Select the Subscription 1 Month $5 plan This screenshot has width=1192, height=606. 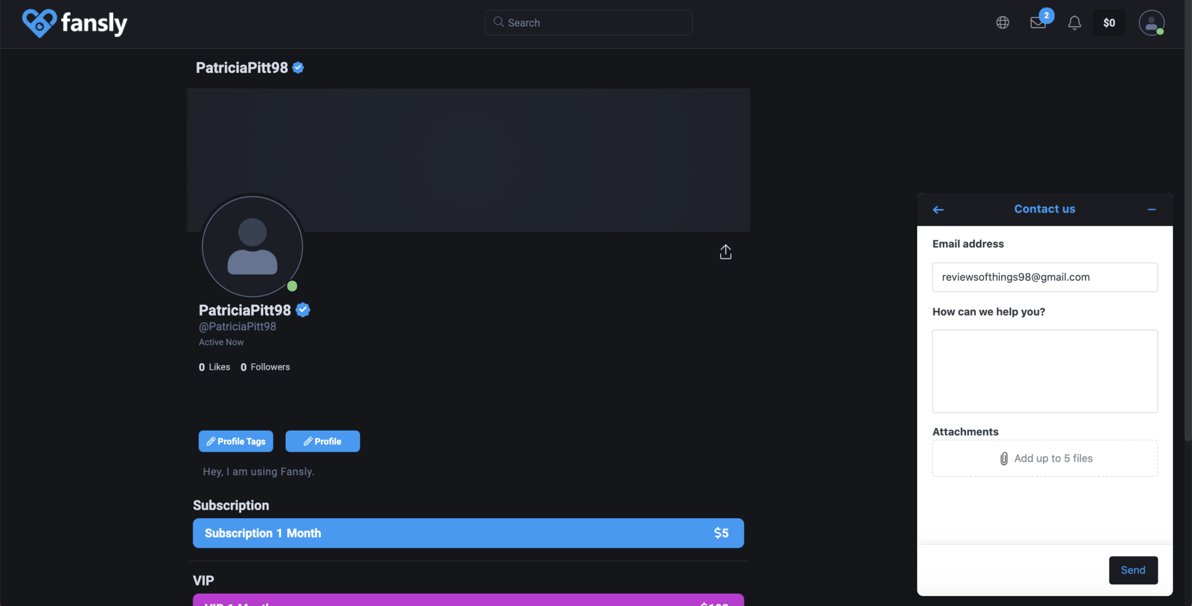tap(468, 533)
